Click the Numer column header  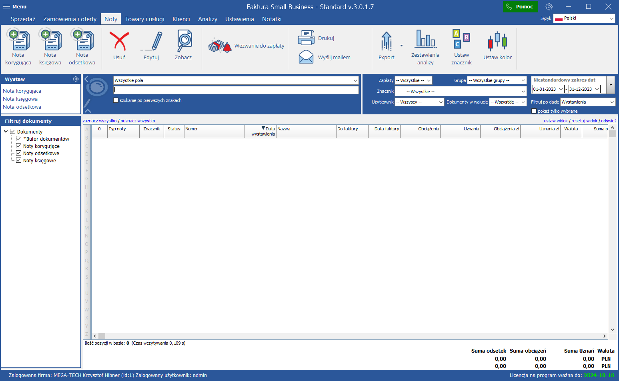(214, 131)
